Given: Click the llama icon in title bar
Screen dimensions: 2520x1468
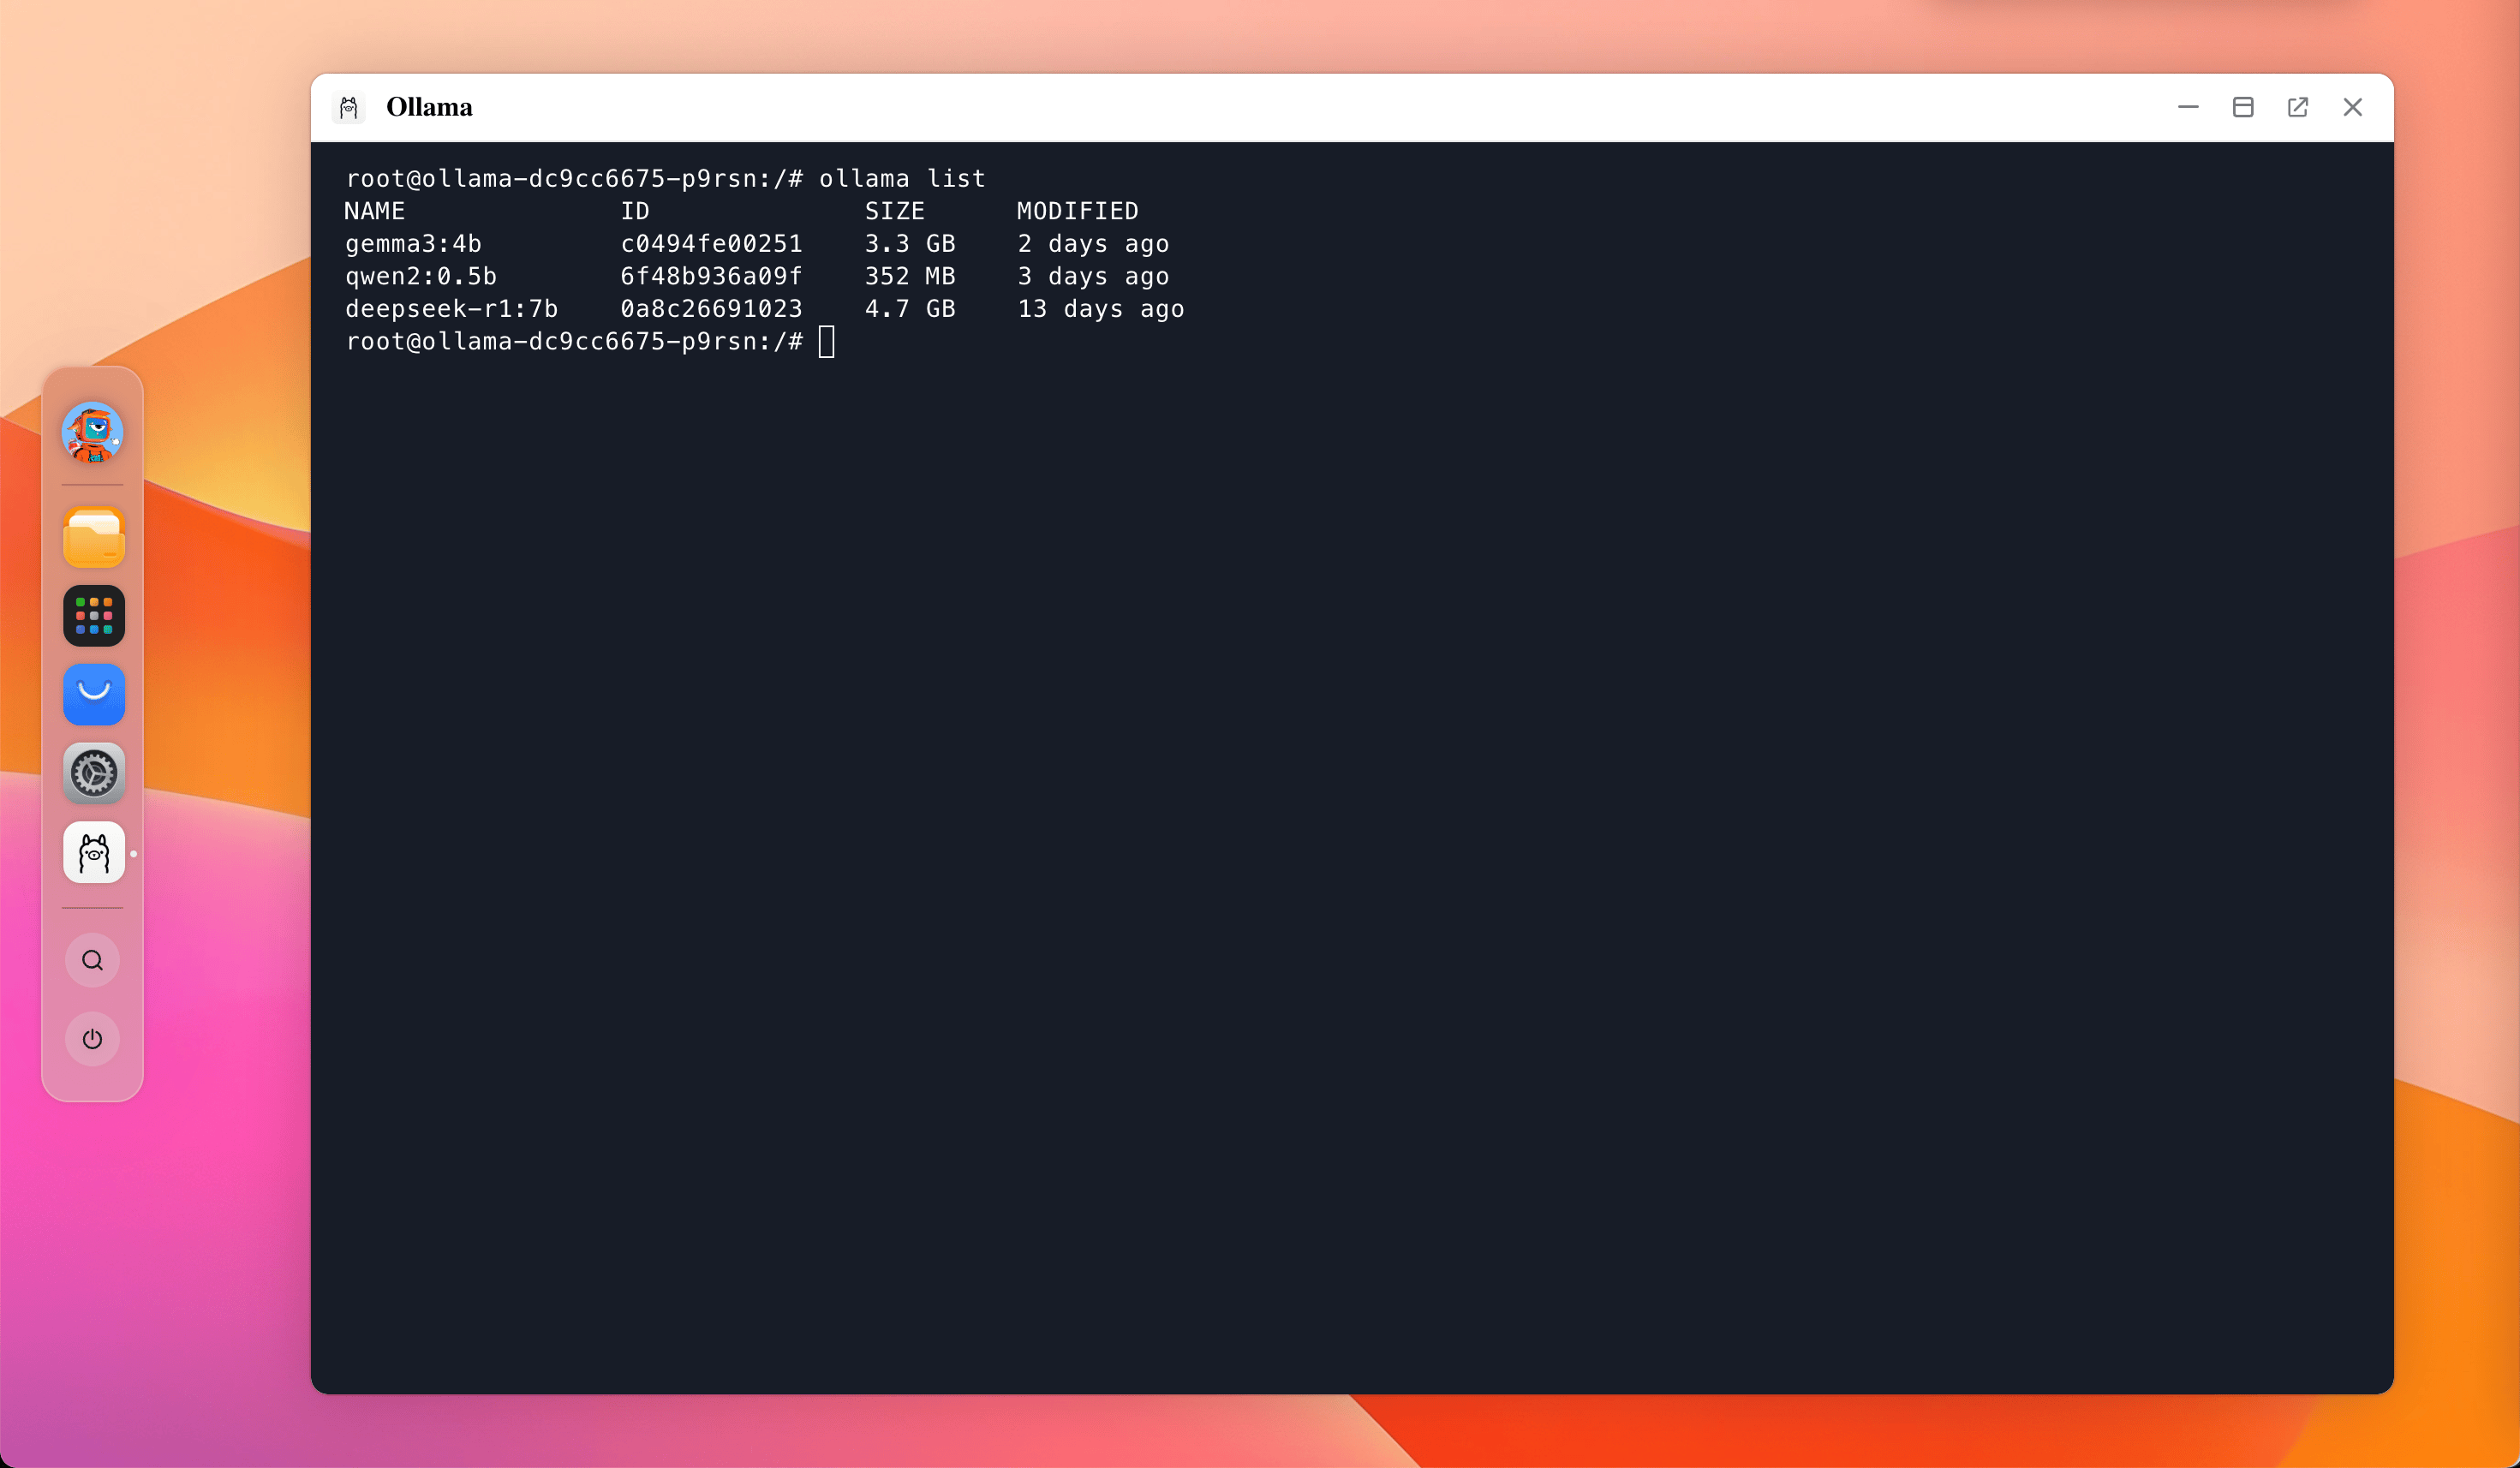Looking at the screenshot, I should click(349, 108).
